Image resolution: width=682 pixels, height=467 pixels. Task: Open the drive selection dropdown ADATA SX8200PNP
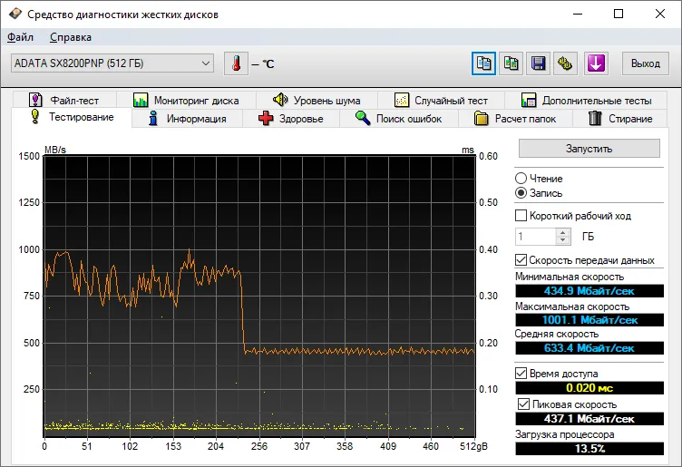tap(112, 63)
